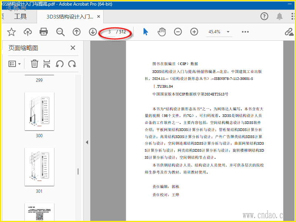Switch to the 工具 tab
296x222 pixels.
click(x=20, y=16)
